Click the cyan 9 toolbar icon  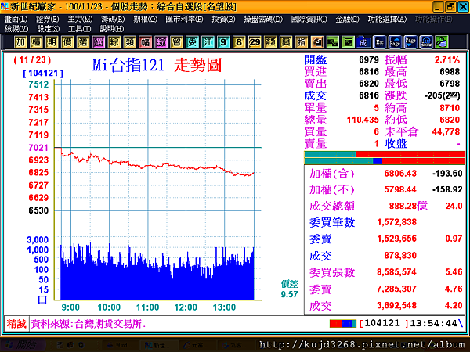(x=223, y=42)
